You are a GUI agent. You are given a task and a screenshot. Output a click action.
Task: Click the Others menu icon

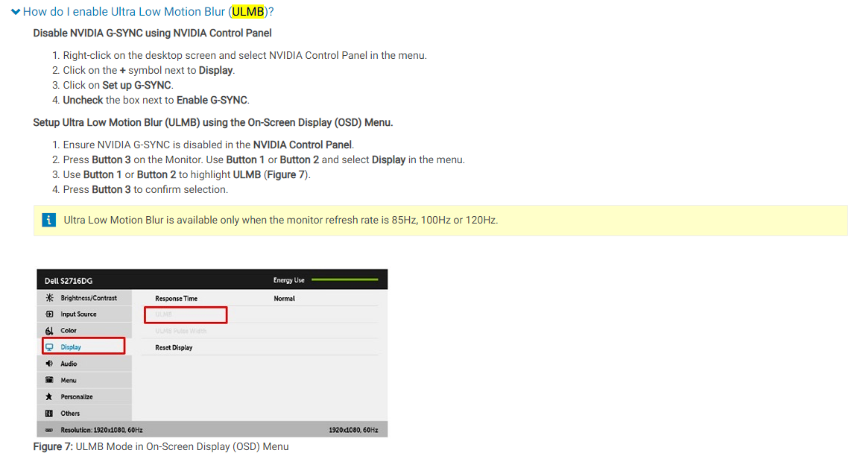tap(49, 414)
